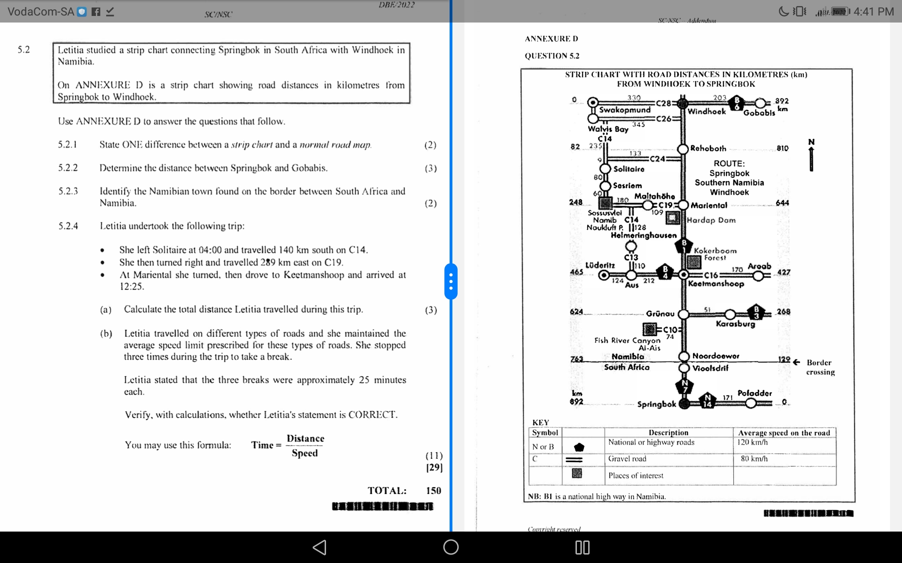Screen dimensions: 902x563
Task: Tap the ANNEXURE D heading
Action: (x=552, y=38)
